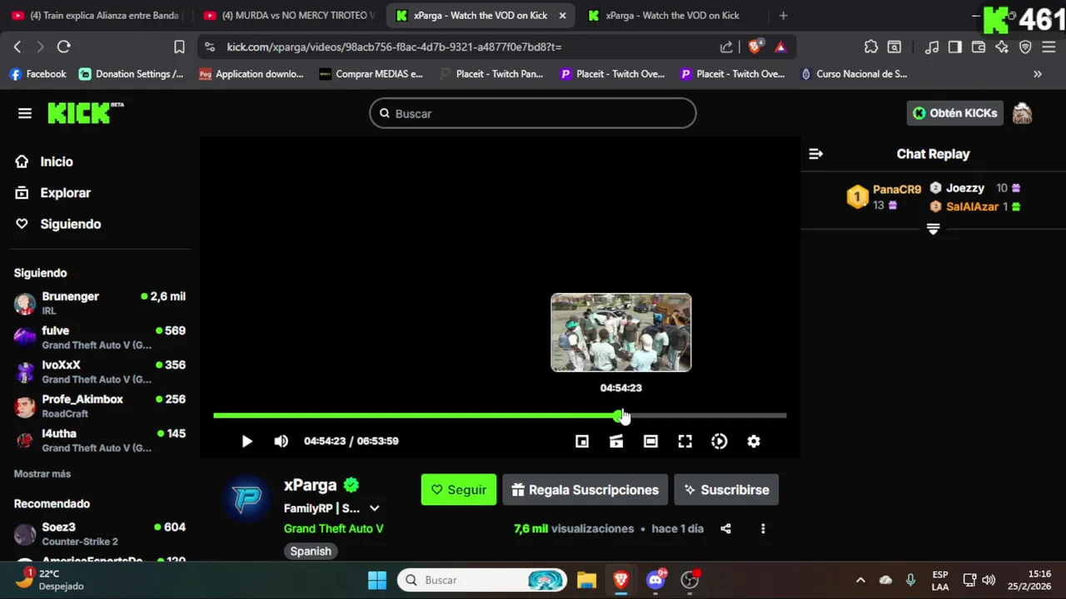The height and width of the screenshot is (599, 1066).
Task: Open the Brave main menu
Action: pos(1049,47)
